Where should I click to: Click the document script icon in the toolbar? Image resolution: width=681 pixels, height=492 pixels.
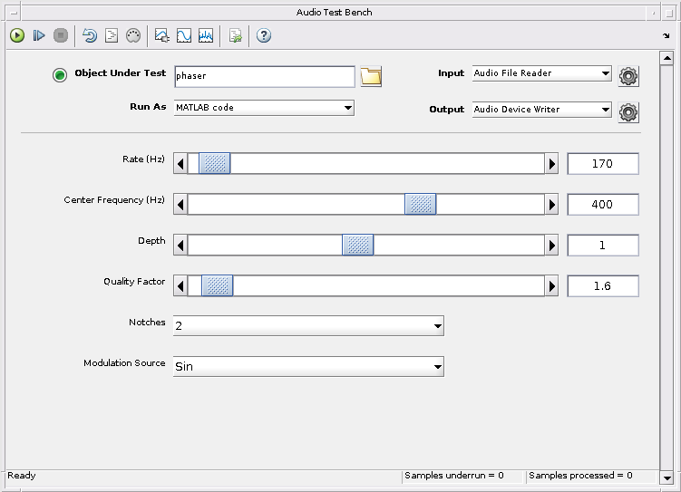click(x=112, y=35)
